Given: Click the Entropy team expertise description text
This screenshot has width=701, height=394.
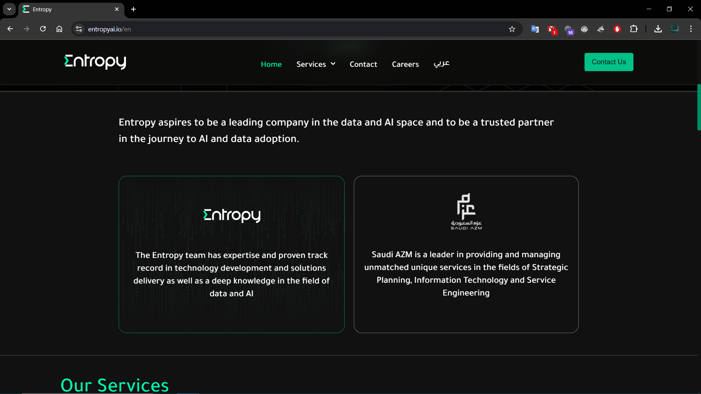Looking at the screenshot, I should coord(231,274).
